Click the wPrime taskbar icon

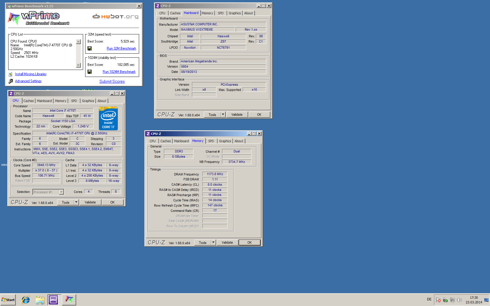[x=69, y=300]
